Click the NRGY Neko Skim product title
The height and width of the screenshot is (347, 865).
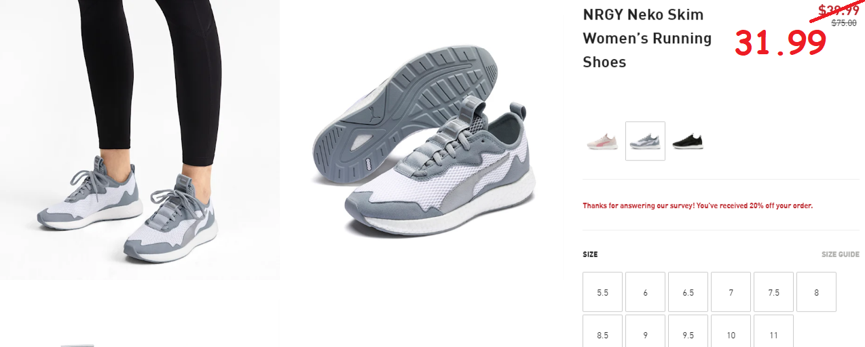[x=647, y=39]
